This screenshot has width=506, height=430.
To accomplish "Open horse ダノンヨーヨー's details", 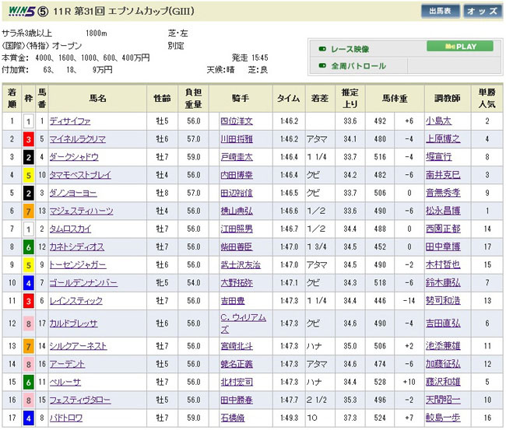I will [72, 193].
